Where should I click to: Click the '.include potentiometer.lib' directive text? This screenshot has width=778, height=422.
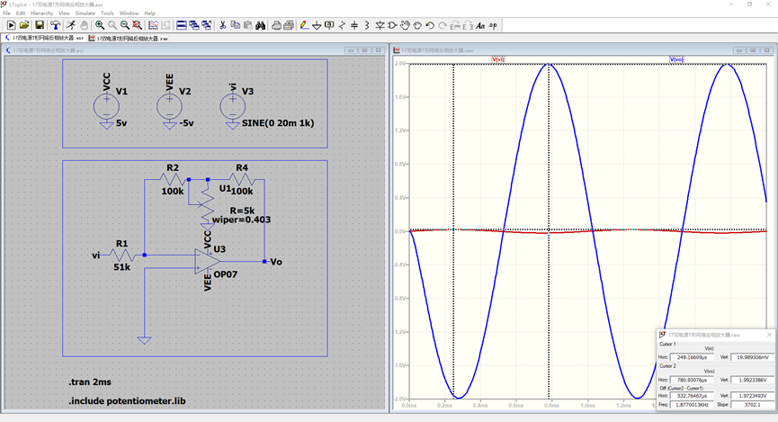pos(127,400)
